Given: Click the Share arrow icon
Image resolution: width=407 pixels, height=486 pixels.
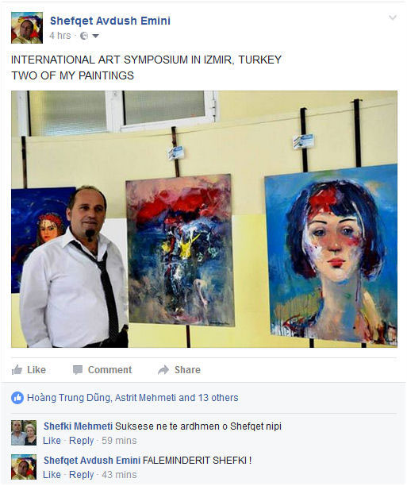Looking at the screenshot, I should tap(163, 369).
